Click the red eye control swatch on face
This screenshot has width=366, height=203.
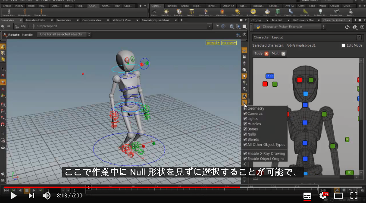300,80
